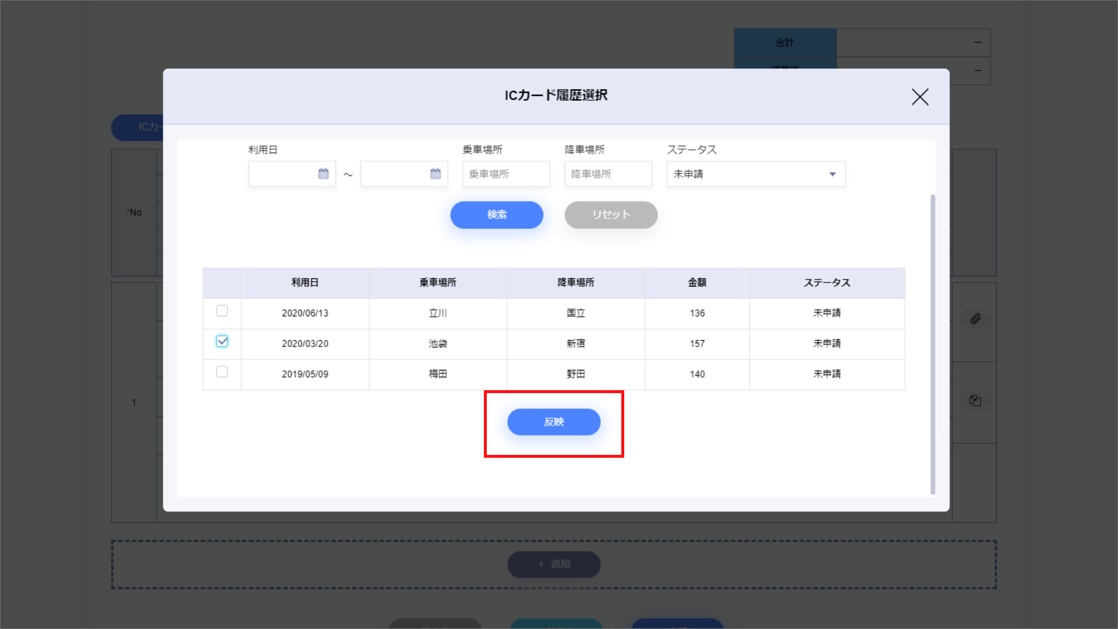This screenshot has height=629, width=1118.
Task: Click the 検索 search button
Action: click(496, 215)
